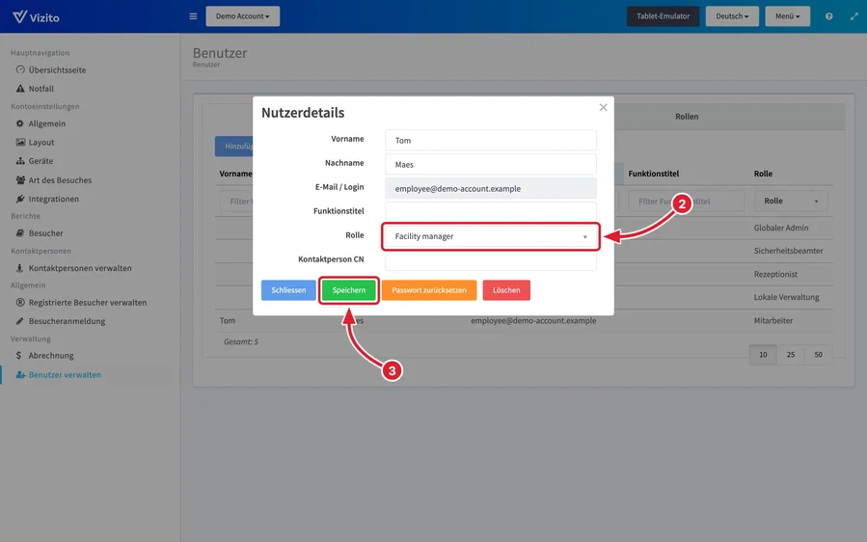Click the Tom cell in table

pyautogui.click(x=228, y=320)
